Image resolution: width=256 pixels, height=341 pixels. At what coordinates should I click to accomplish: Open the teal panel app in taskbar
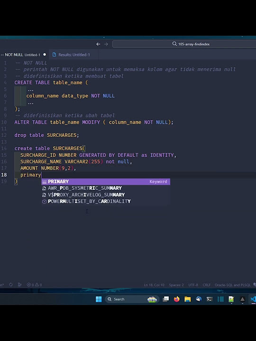(x=220, y=299)
